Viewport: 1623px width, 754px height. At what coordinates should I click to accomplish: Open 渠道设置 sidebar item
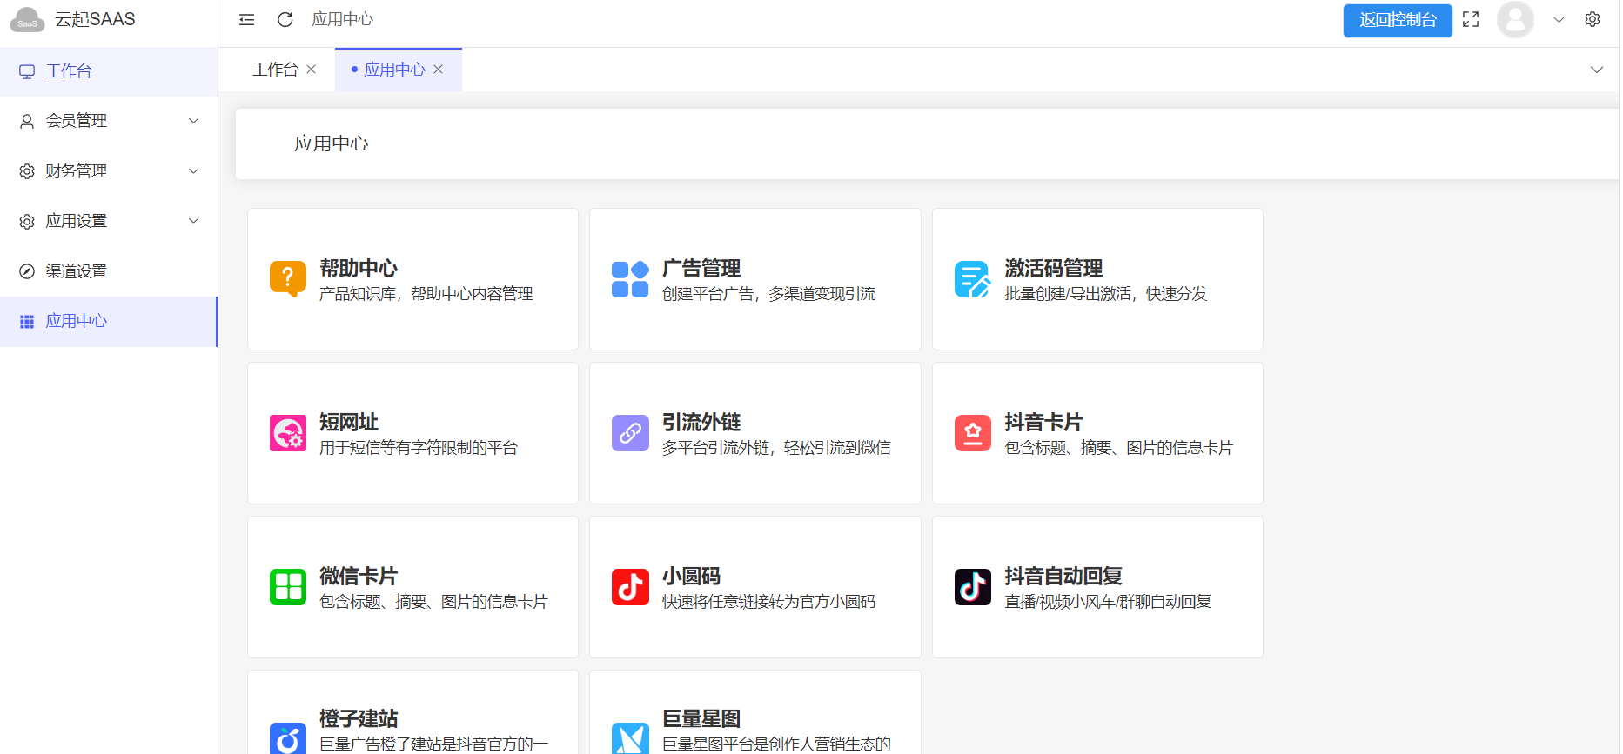[109, 271]
